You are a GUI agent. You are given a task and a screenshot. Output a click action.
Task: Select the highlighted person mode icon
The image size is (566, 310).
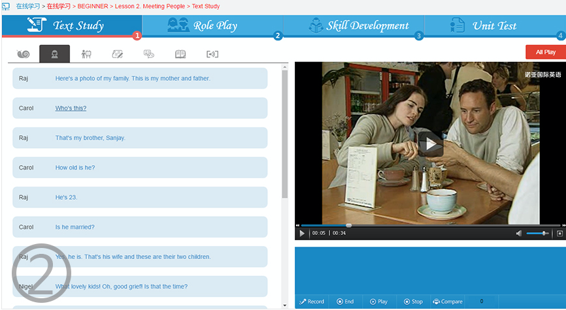pos(54,54)
